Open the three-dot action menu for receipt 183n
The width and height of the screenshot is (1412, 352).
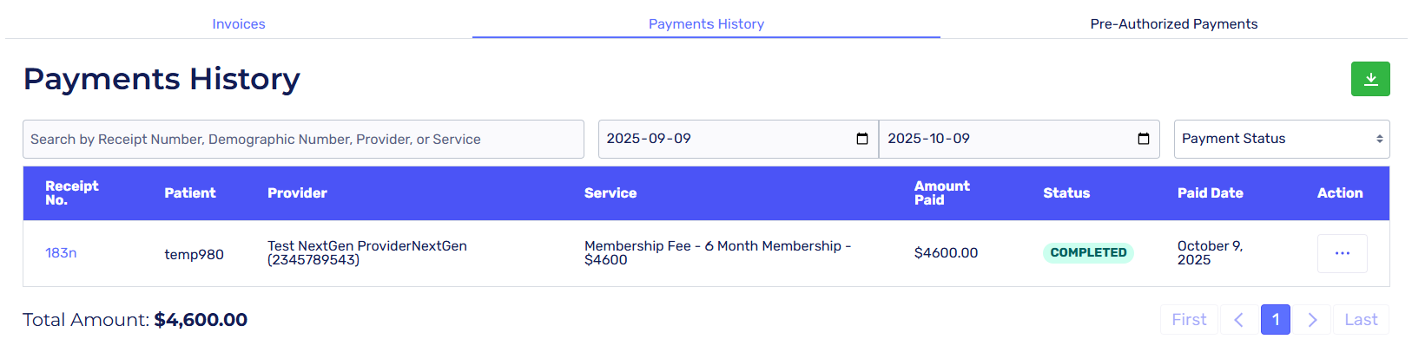coord(1342,253)
